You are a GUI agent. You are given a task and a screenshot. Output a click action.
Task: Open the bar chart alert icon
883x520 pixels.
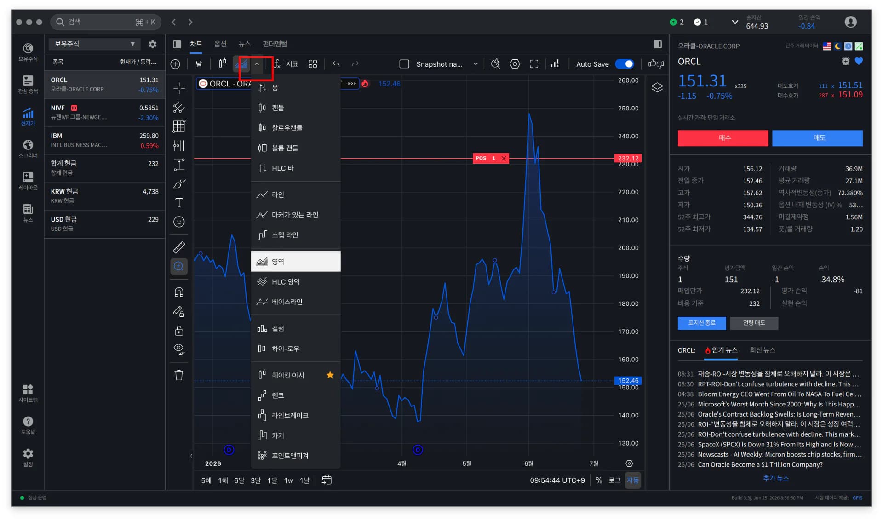coord(555,64)
